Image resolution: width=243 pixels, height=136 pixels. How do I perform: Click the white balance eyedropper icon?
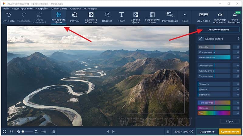click(x=200, y=39)
